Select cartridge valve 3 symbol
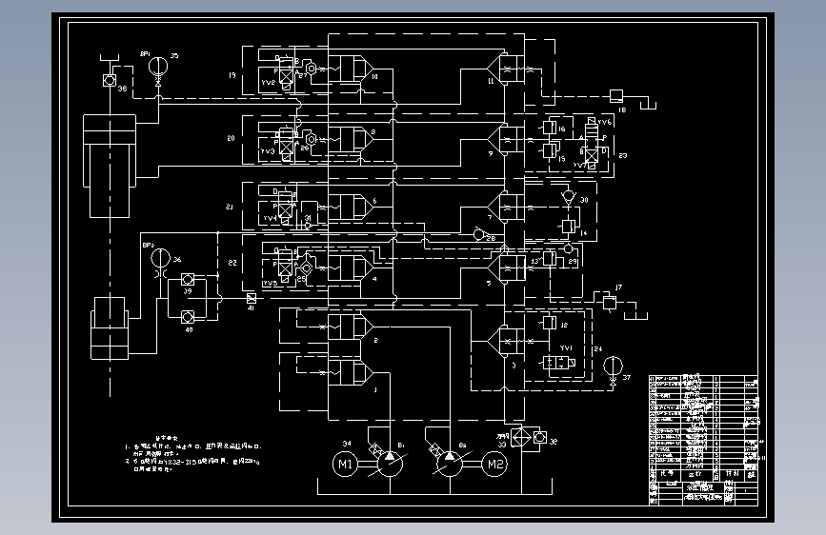Screen dimensions: 826x535 (x=506, y=341)
